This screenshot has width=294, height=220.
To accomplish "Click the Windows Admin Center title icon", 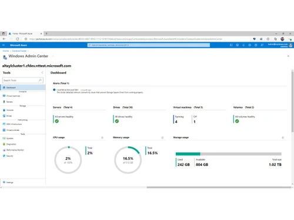I will pyautogui.click(x=5, y=57).
